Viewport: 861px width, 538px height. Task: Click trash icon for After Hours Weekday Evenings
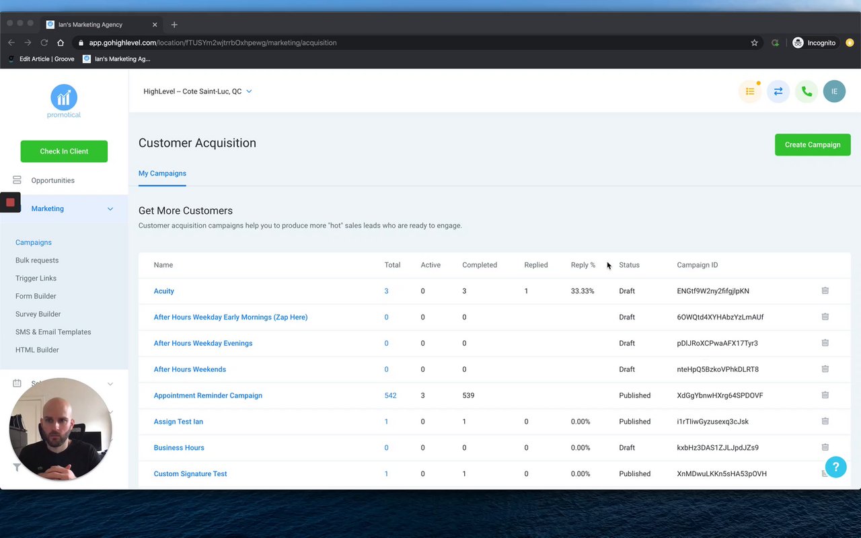[x=825, y=343]
